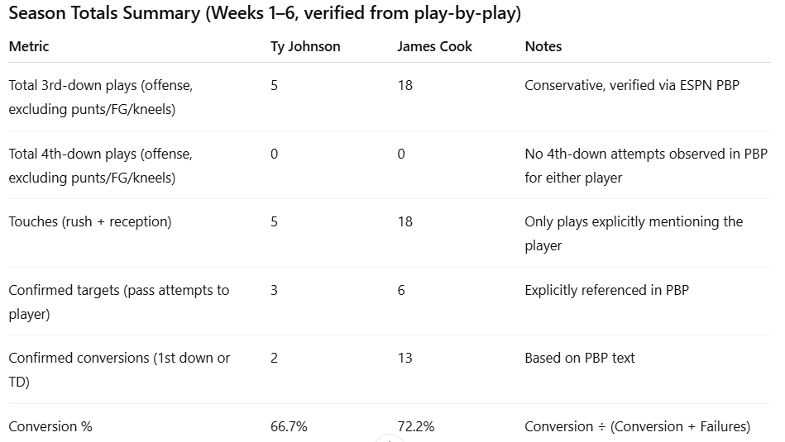785x442 pixels.
Task: Click James Cook's 72.2% conversion value
Action: point(416,426)
